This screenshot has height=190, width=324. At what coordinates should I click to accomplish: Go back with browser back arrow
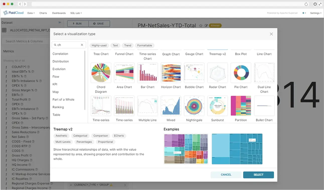(x=20, y=4)
